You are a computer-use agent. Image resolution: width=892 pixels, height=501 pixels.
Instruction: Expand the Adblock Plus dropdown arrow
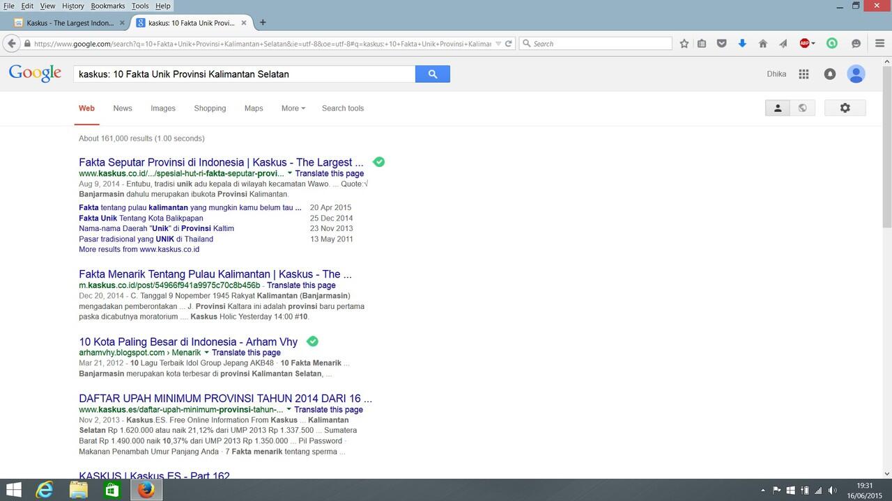point(813,43)
